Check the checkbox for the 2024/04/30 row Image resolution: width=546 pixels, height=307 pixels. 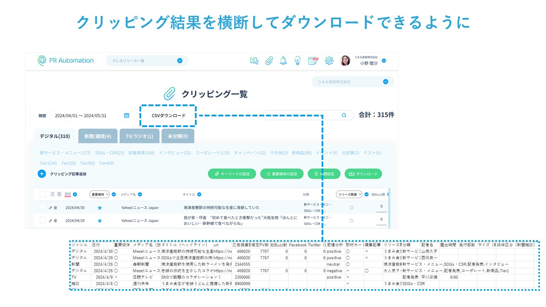pos(43,207)
